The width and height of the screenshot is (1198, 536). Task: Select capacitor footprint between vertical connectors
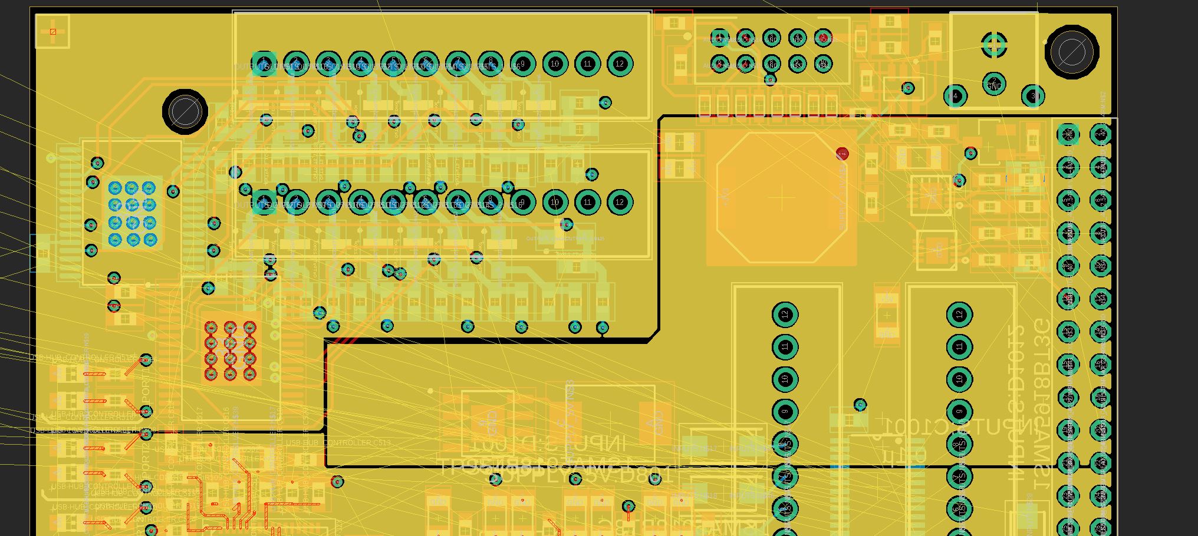[x=887, y=316]
